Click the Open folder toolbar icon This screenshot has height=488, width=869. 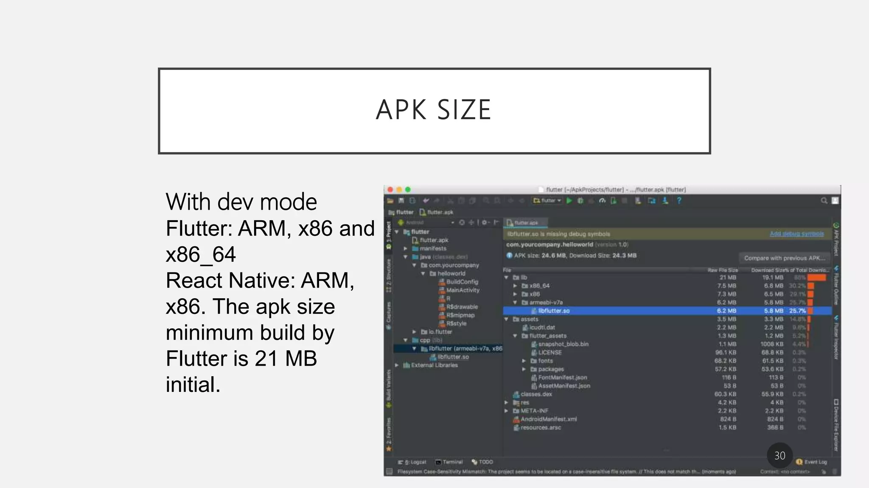coord(390,201)
